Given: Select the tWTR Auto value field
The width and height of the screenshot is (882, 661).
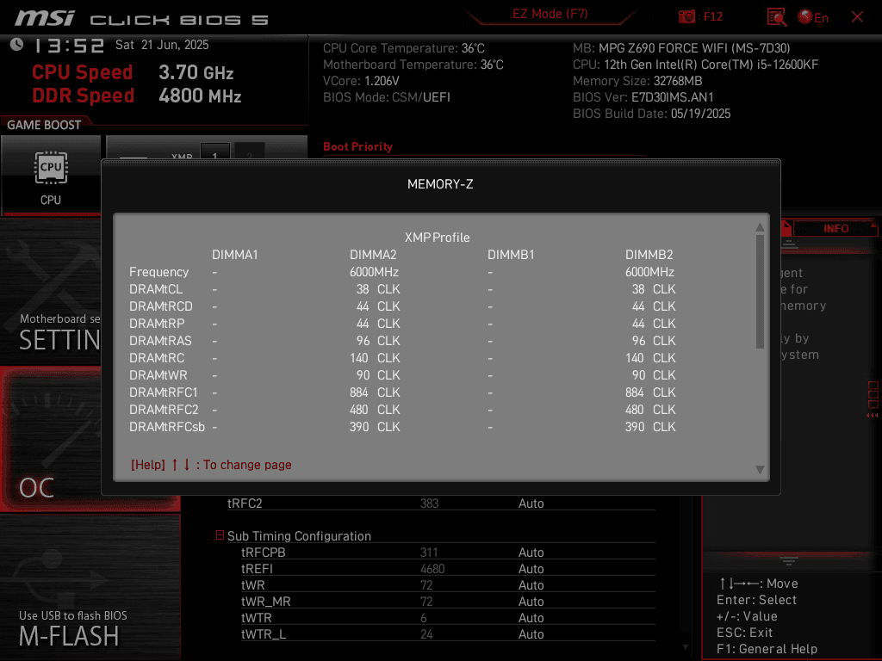Looking at the screenshot, I should point(531,618).
